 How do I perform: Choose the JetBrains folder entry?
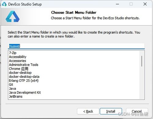16,97
